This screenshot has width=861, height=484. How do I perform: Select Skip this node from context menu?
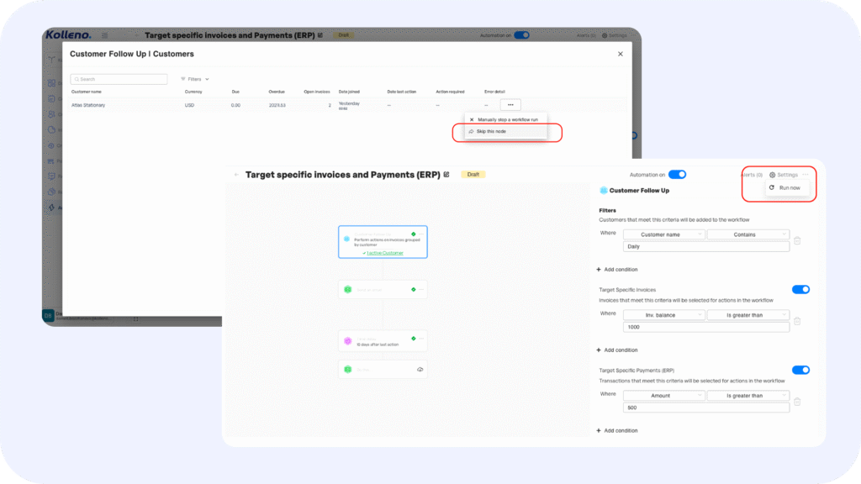coord(491,131)
